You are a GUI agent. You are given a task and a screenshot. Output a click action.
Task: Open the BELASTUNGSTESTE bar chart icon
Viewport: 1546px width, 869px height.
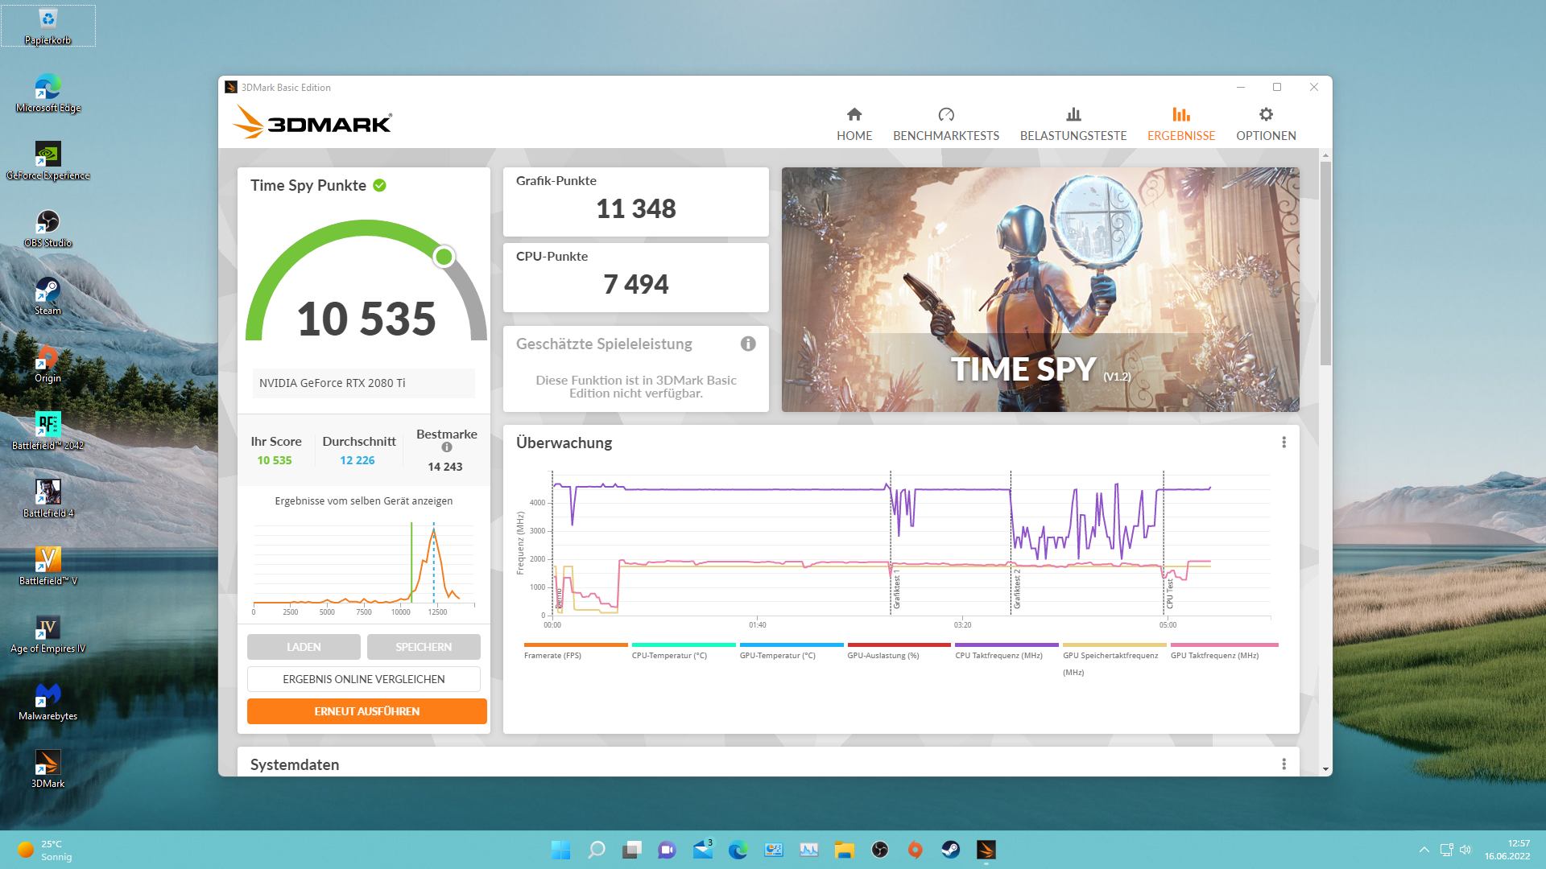1073,115
